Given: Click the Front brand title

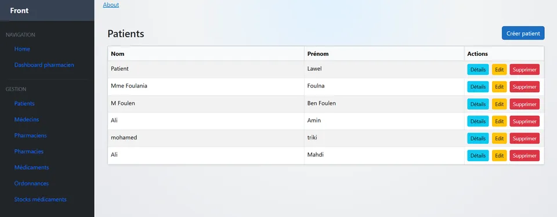Looking at the screenshot, I should (x=19, y=10).
